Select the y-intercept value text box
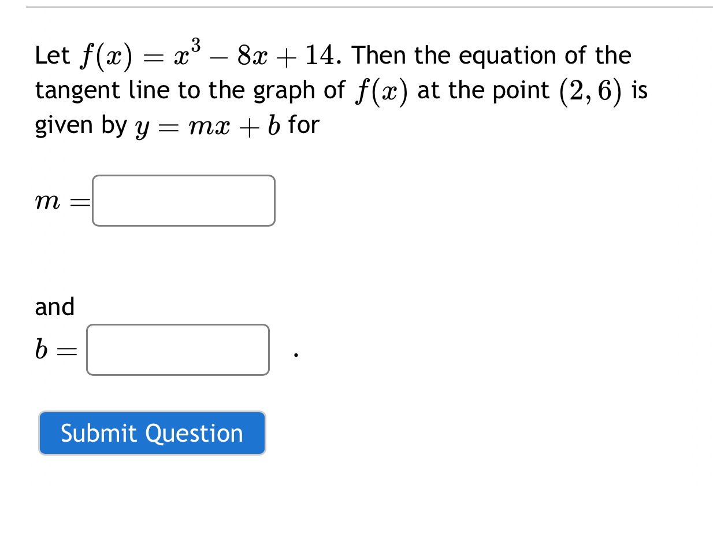This screenshot has height=540, width=713. pyautogui.click(x=177, y=350)
